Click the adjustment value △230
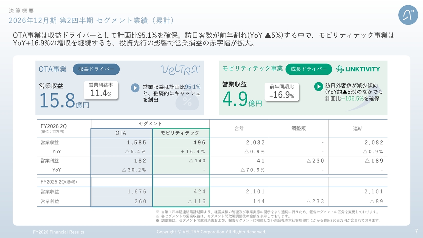423x238 pixels. (x=315, y=161)
